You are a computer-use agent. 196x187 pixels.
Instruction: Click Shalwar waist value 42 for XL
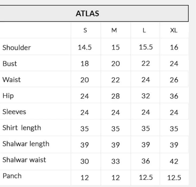tap(174, 161)
